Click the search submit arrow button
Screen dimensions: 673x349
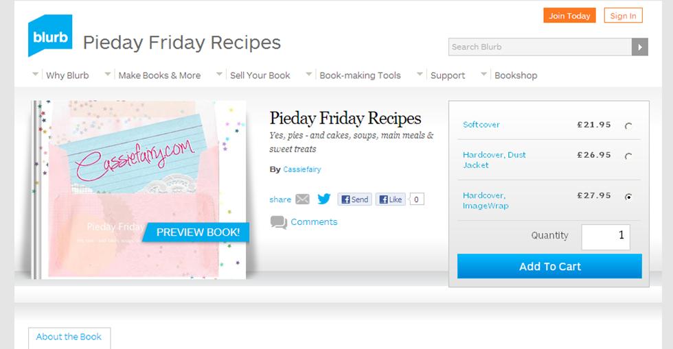pyautogui.click(x=640, y=47)
